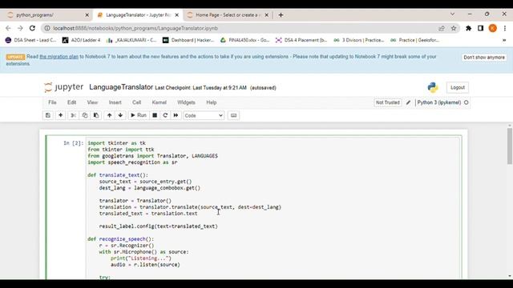Screen dimensions: 513x288
Task: Move selected cell down arrow
Action: pyautogui.click(x=120, y=115)
